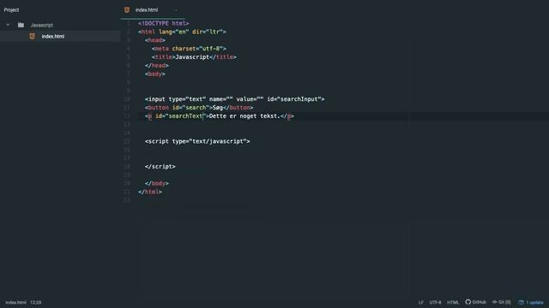
Task: Click the Project panel header
Action: [x=11, y=9]
